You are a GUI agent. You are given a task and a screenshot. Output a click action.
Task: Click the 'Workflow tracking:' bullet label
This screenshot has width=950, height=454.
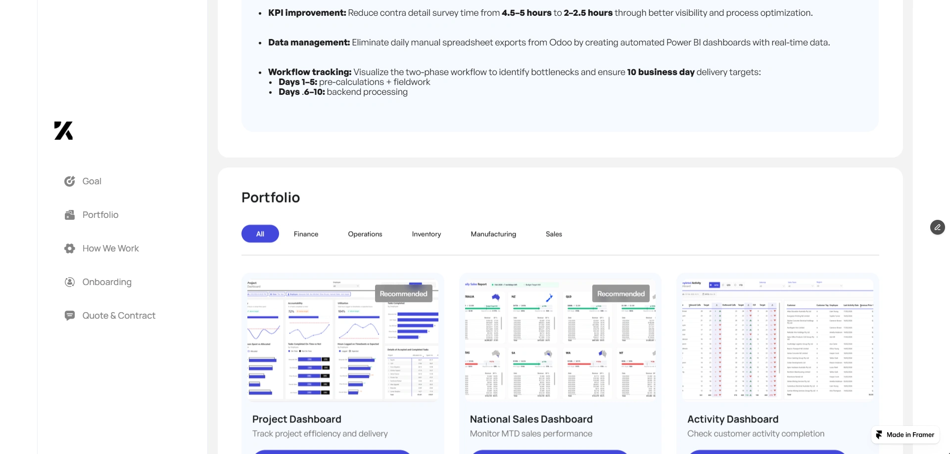coord(310,72)
